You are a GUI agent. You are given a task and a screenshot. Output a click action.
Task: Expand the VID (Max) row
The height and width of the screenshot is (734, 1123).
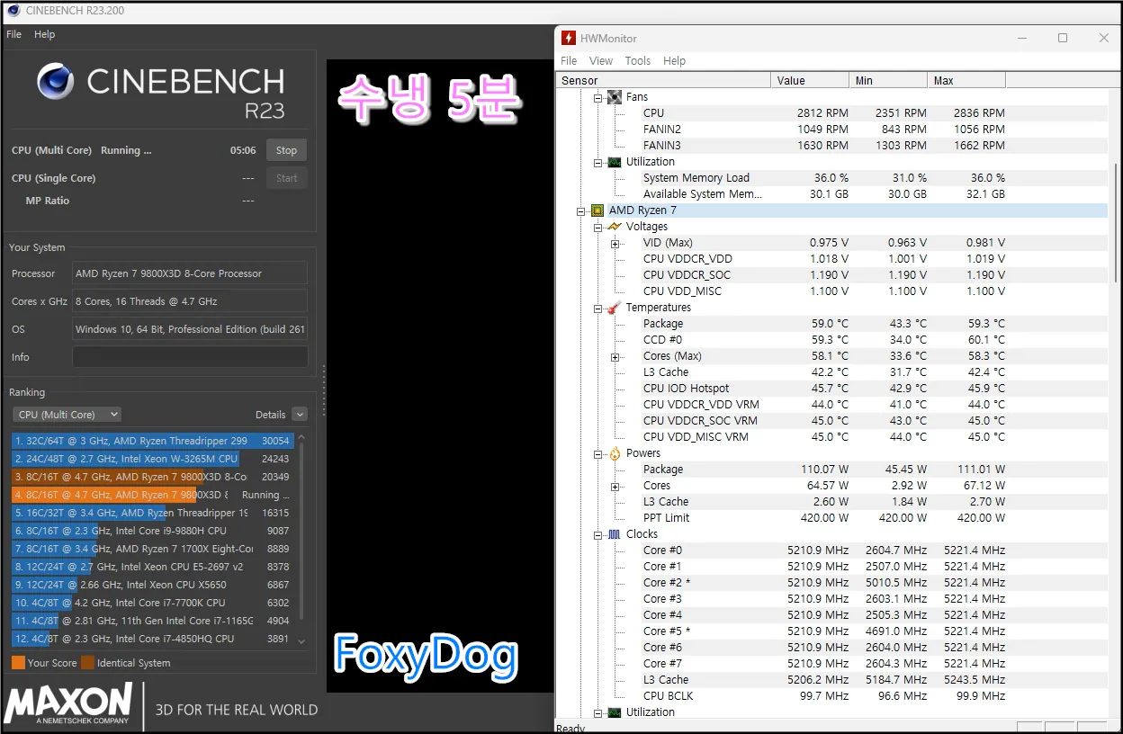615,243
